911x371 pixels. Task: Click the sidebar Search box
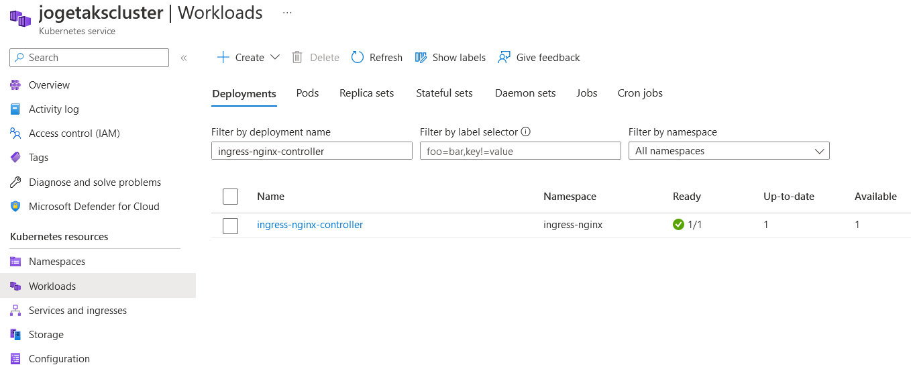(x=89, y=58)
